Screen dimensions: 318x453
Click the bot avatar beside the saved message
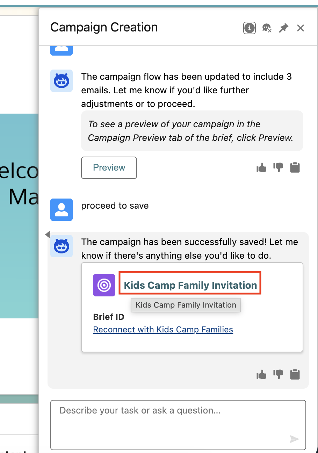62,246
